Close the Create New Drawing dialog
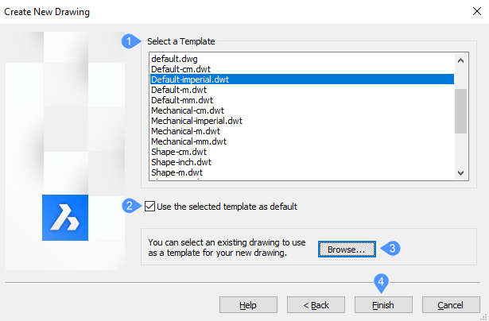 click(x=473, y=12)
